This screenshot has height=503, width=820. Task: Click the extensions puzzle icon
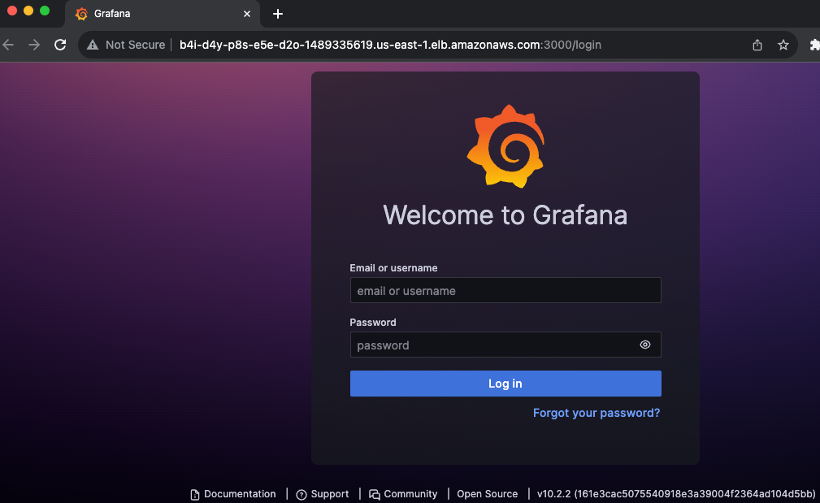click(813, 45)
